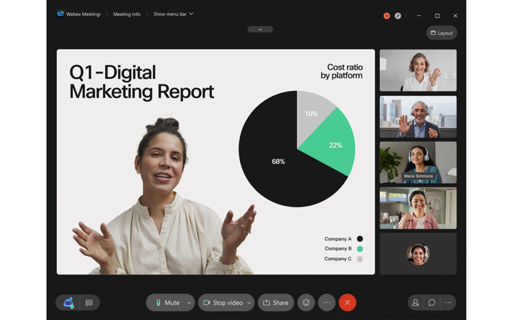This screenshot has height=320, width=512.
Task: Select the waving older woman's video thumbnail
Action: (x=418, y=70)
